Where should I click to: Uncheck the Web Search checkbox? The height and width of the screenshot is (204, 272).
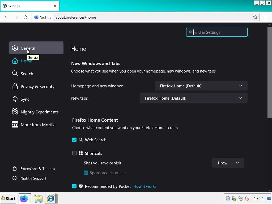74,140
